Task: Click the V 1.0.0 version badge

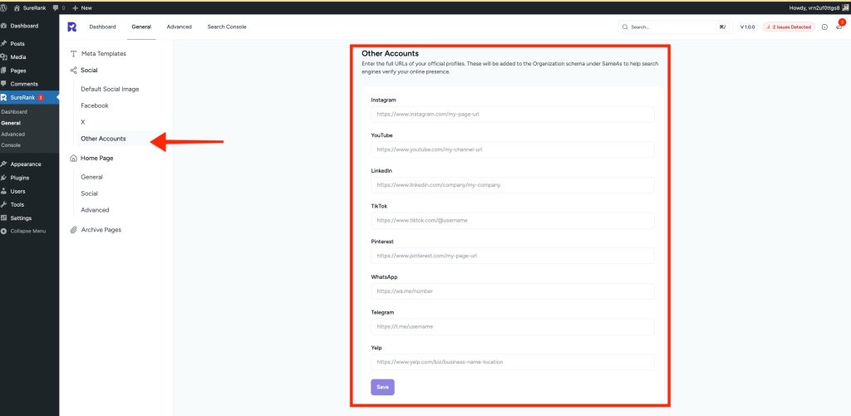Action: pyautogui.click(x=747, y=27)
